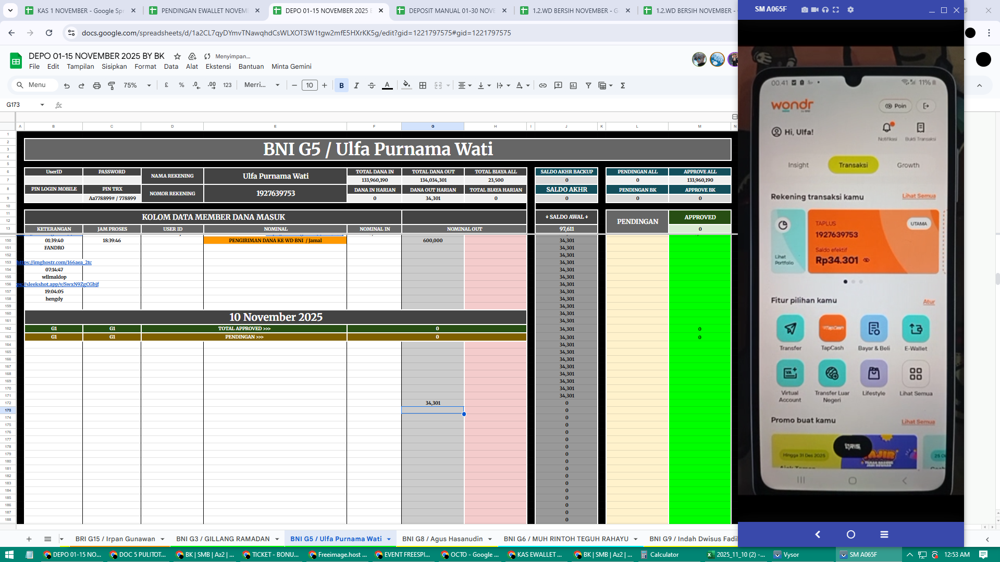
Task: Star the DEPO 01-15 NOVEMBER document
Action: pyautogui.click(x=177, y=56)
